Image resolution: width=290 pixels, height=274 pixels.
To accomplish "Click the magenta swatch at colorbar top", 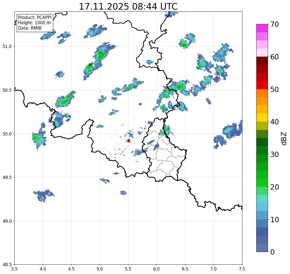I will tap(262, 28).
